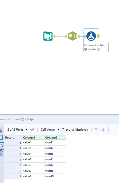Viewport: 119px width, 183px height.
Task: Select Column2 cell word3 in record 6
Action: pos(55,171)
